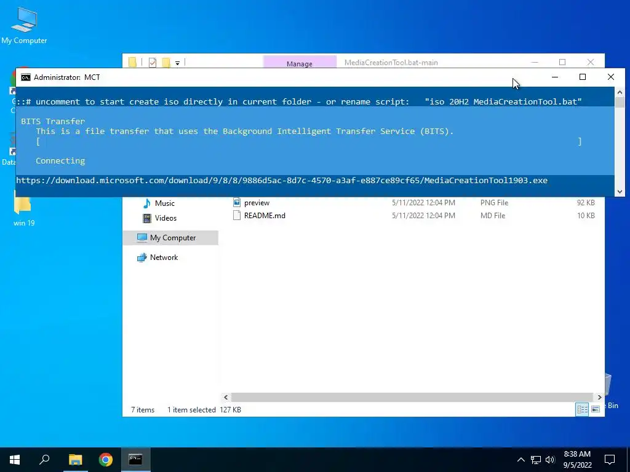Click up arrow of console scrollbar
Screen dimensions: 630x472
(620, 92)
